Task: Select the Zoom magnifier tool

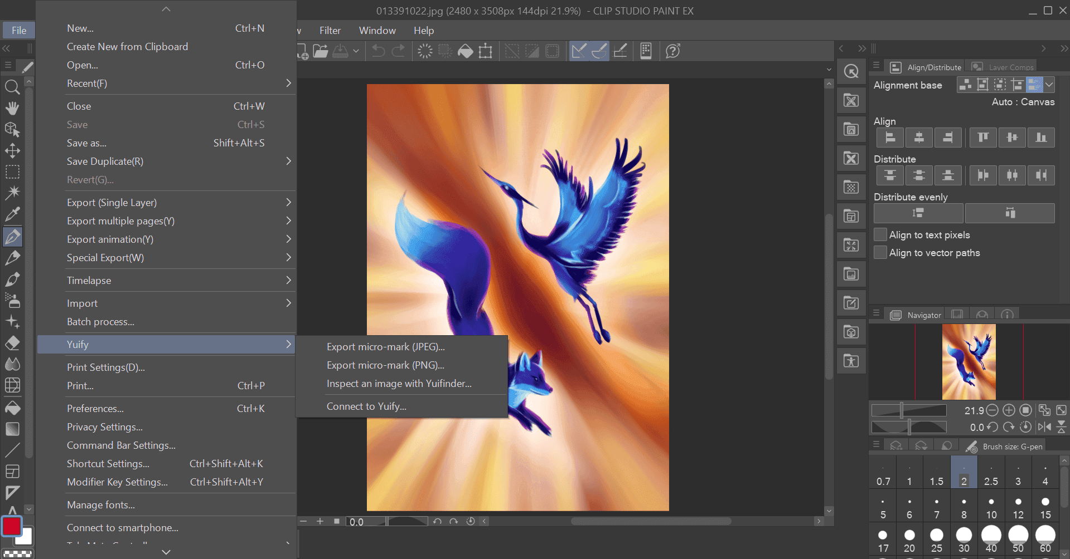Action: click(x=12, y=87)
